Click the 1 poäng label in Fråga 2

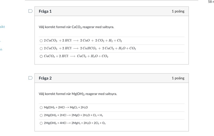[178, 78]
